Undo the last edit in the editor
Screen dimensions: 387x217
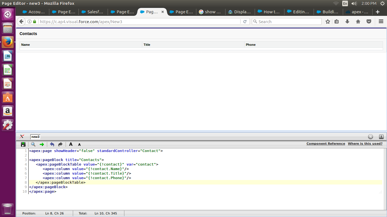(52, 144)
